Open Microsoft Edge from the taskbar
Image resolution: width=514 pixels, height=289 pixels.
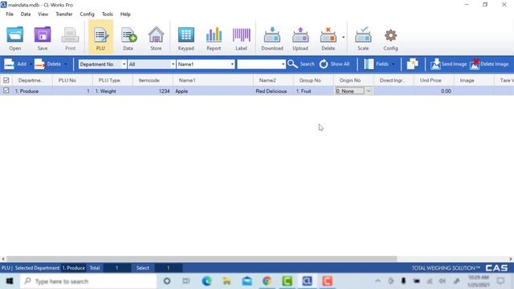click(x=206, y=281)
